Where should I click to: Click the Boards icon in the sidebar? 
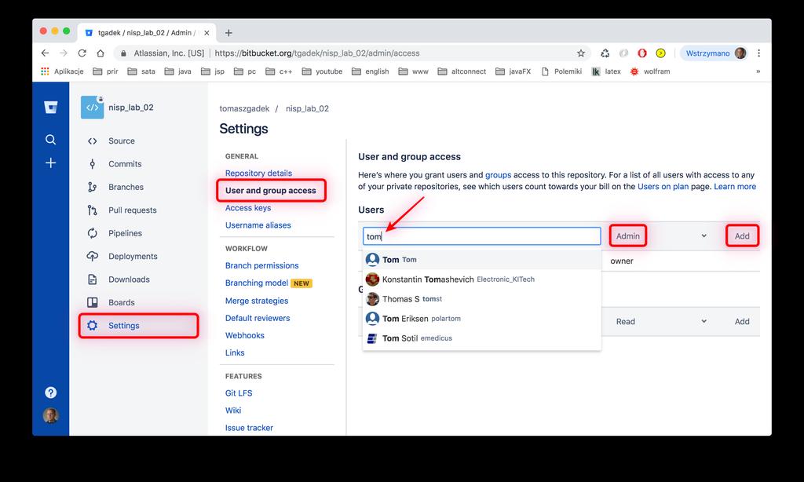pyautogui.click(x=93, y=302)
